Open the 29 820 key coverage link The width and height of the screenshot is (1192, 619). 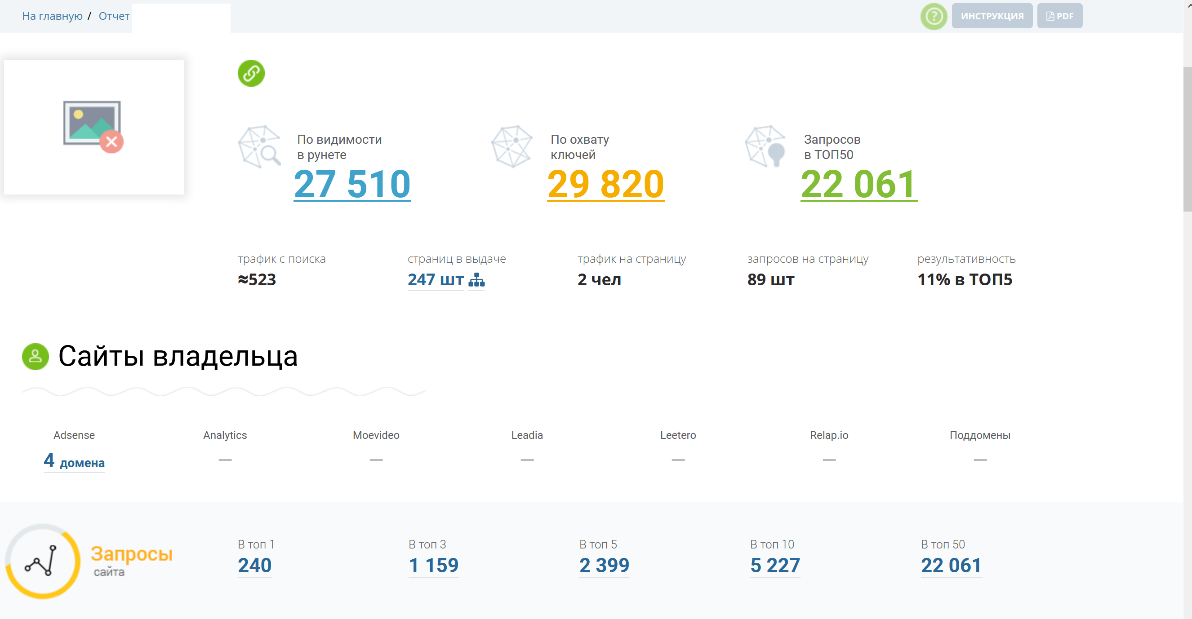[605, 184]
